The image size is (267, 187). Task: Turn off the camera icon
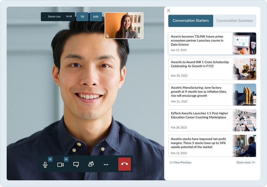tap(60, 165)
